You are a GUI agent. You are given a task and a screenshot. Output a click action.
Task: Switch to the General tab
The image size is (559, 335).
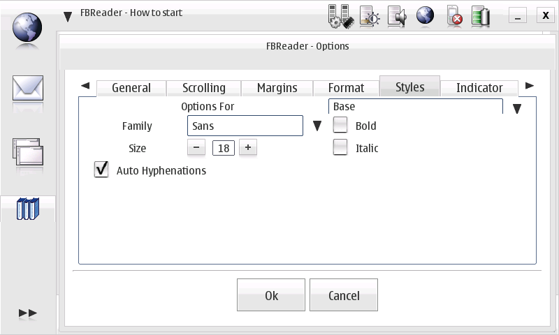(131, 88)
